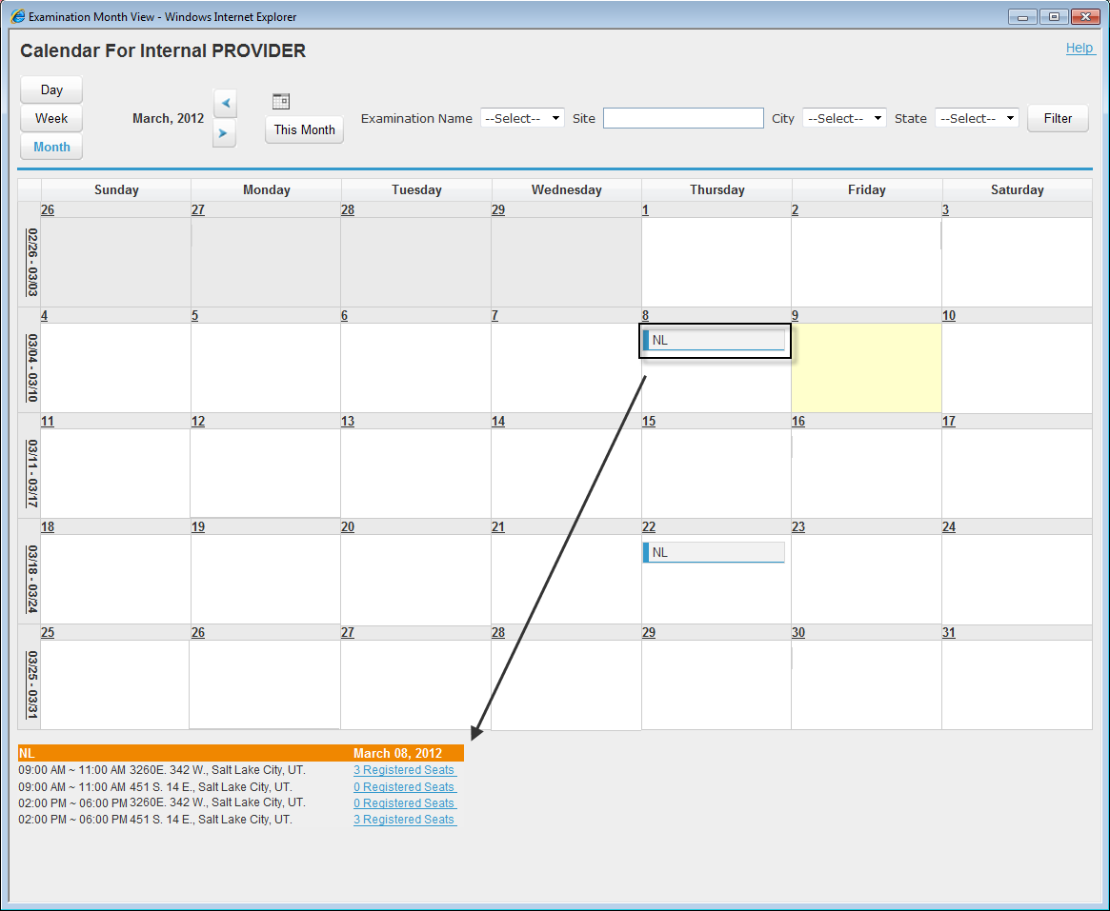Click into the Site text field
This screenshot has width=1110, height=911.
pos(683,118)
